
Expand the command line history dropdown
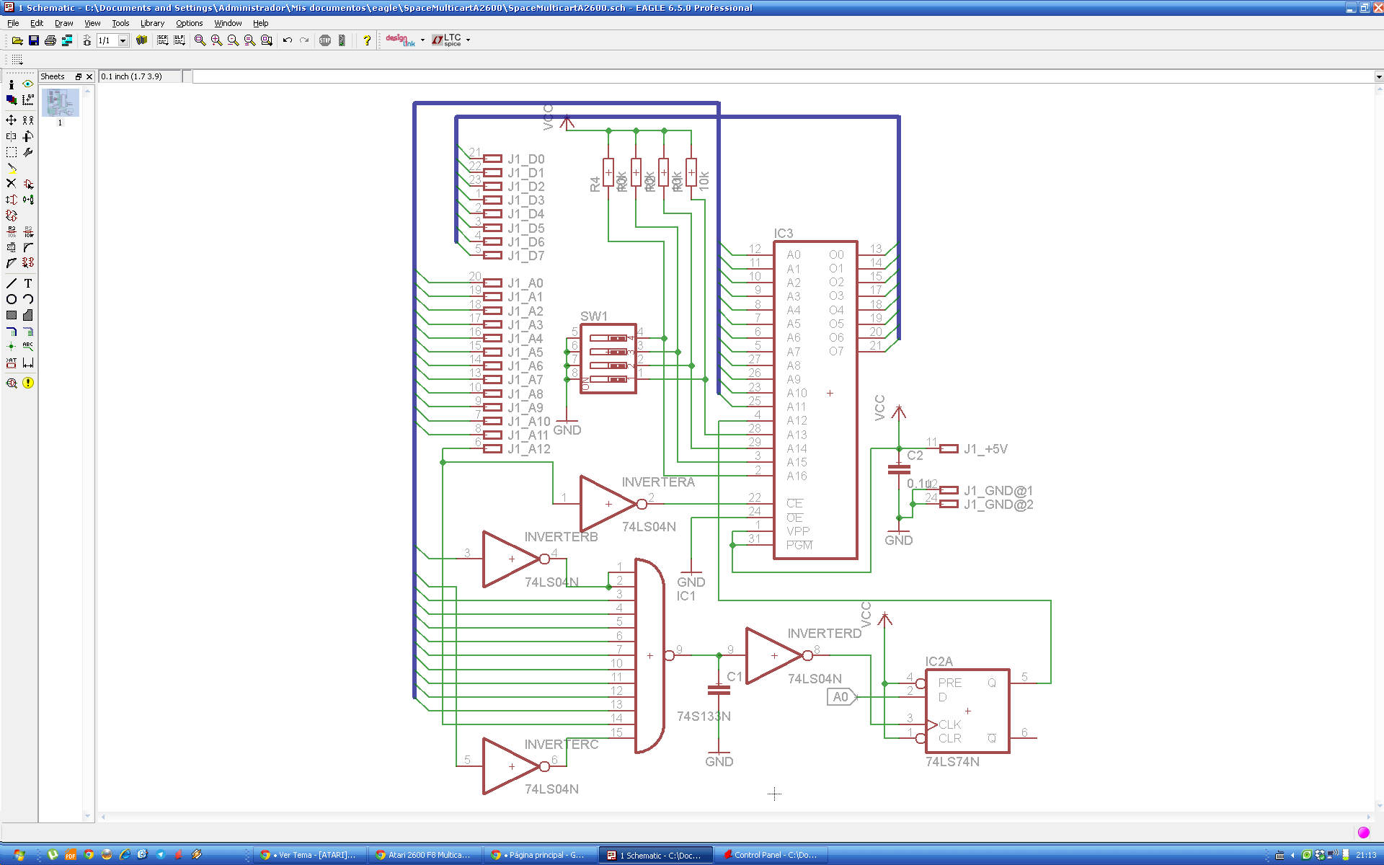1378,76
